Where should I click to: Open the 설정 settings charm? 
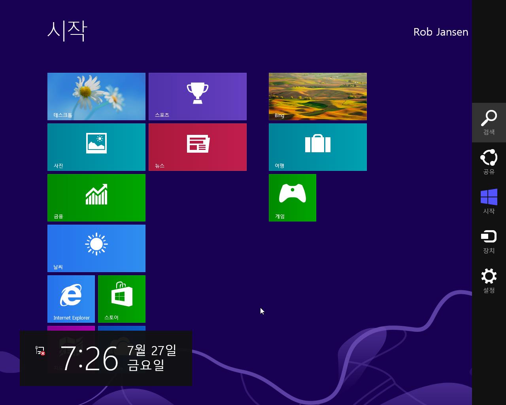coord(489,281)
